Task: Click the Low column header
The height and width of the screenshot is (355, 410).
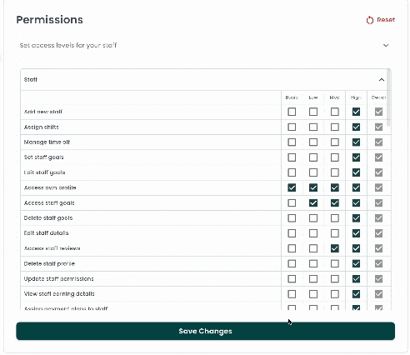Action: pos(313,97)
